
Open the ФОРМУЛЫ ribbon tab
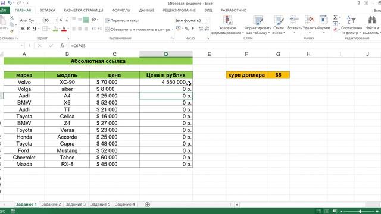[121, 10]
